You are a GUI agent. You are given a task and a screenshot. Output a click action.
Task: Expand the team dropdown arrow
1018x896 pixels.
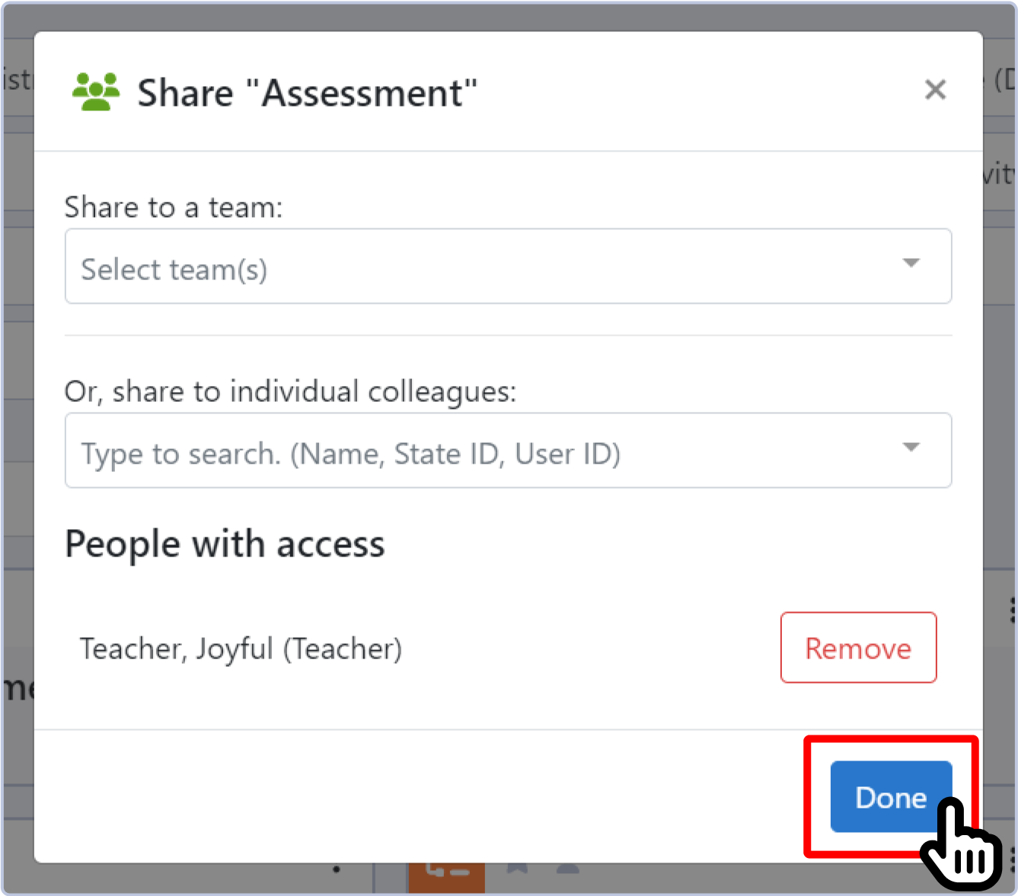911,263
